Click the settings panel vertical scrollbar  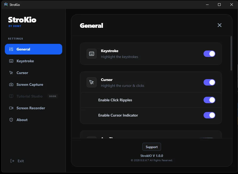tap(231, 53)
